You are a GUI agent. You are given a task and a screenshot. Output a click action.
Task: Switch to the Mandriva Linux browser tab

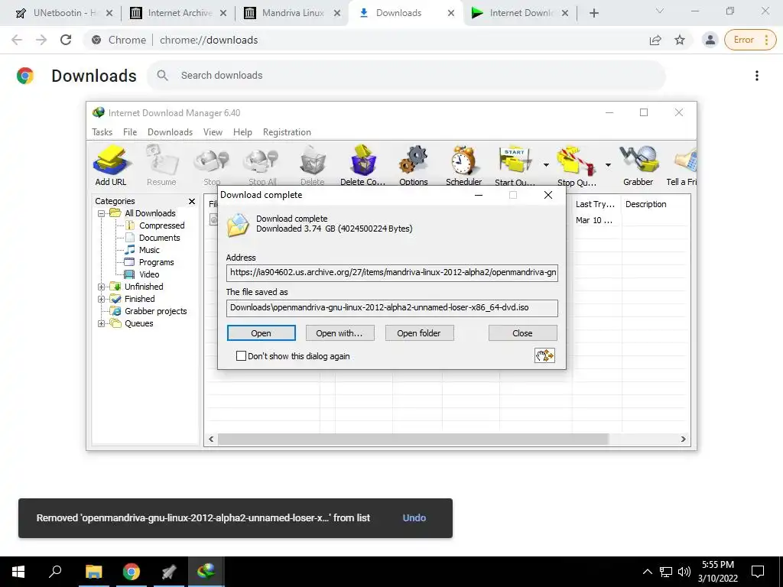292,13
